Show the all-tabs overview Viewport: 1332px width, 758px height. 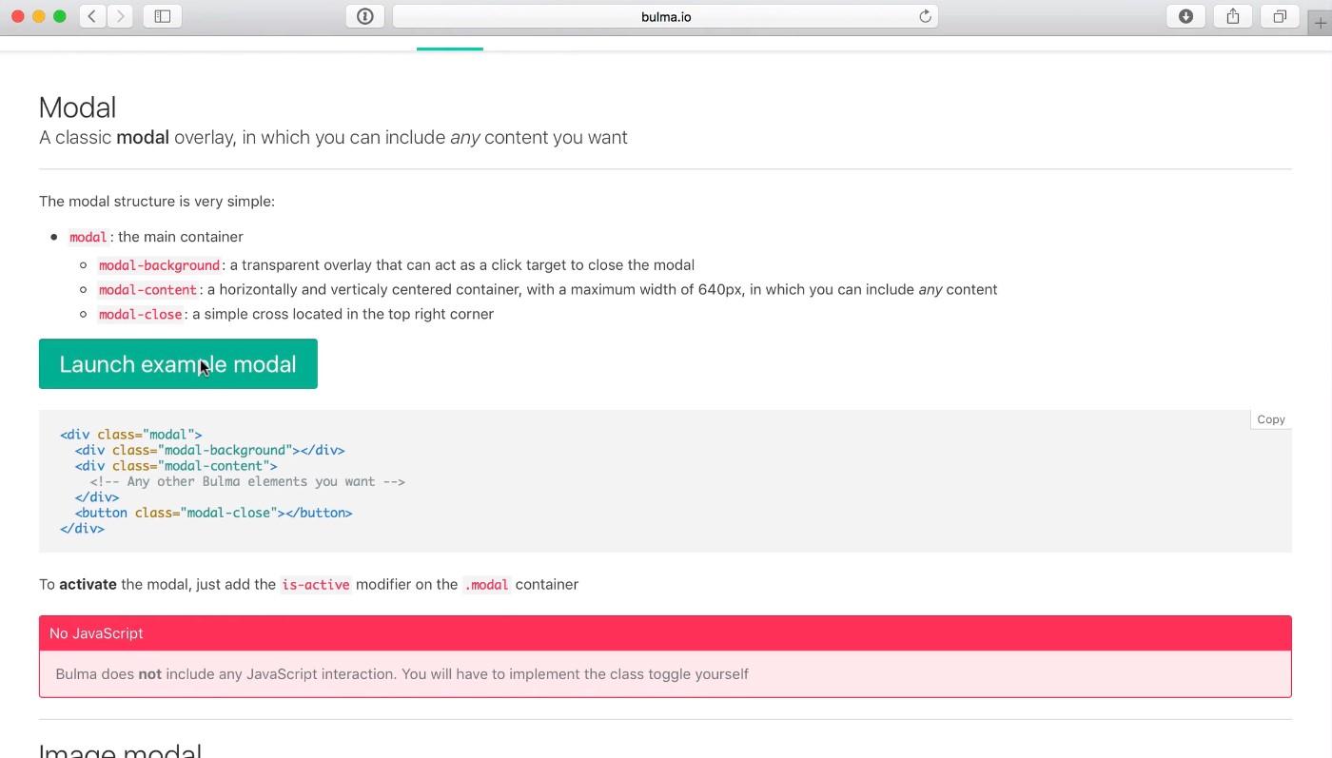pyautogui.click(x=1280, y=16)
